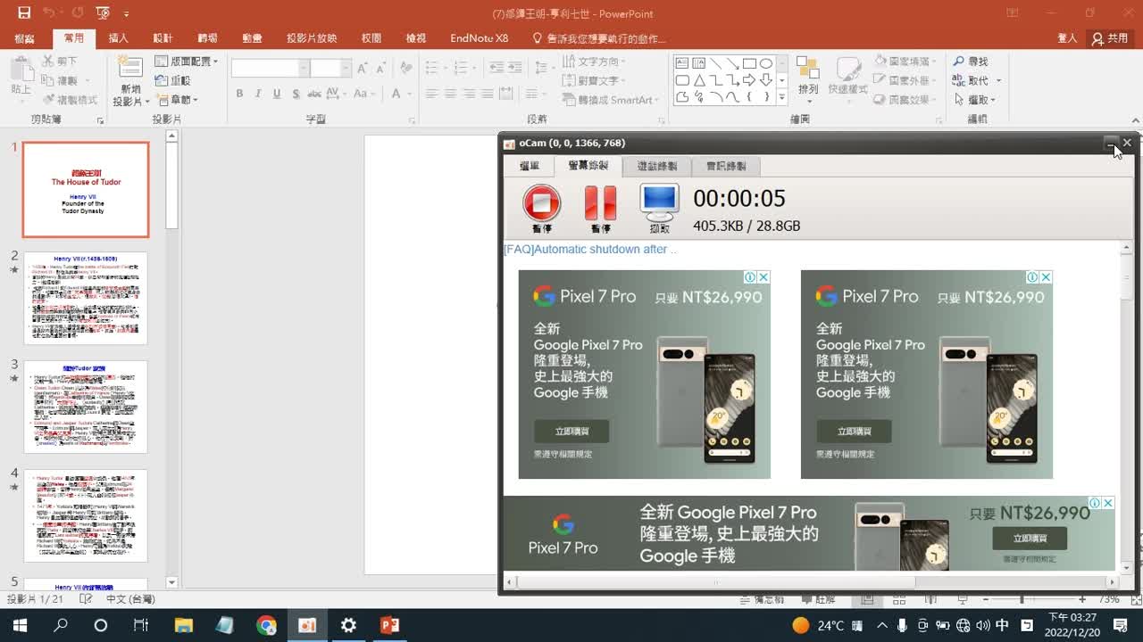This screenshot has height=642, width=1143.
Task: Switch to oCam game recording tab
Action: click(x=657, y=166)
